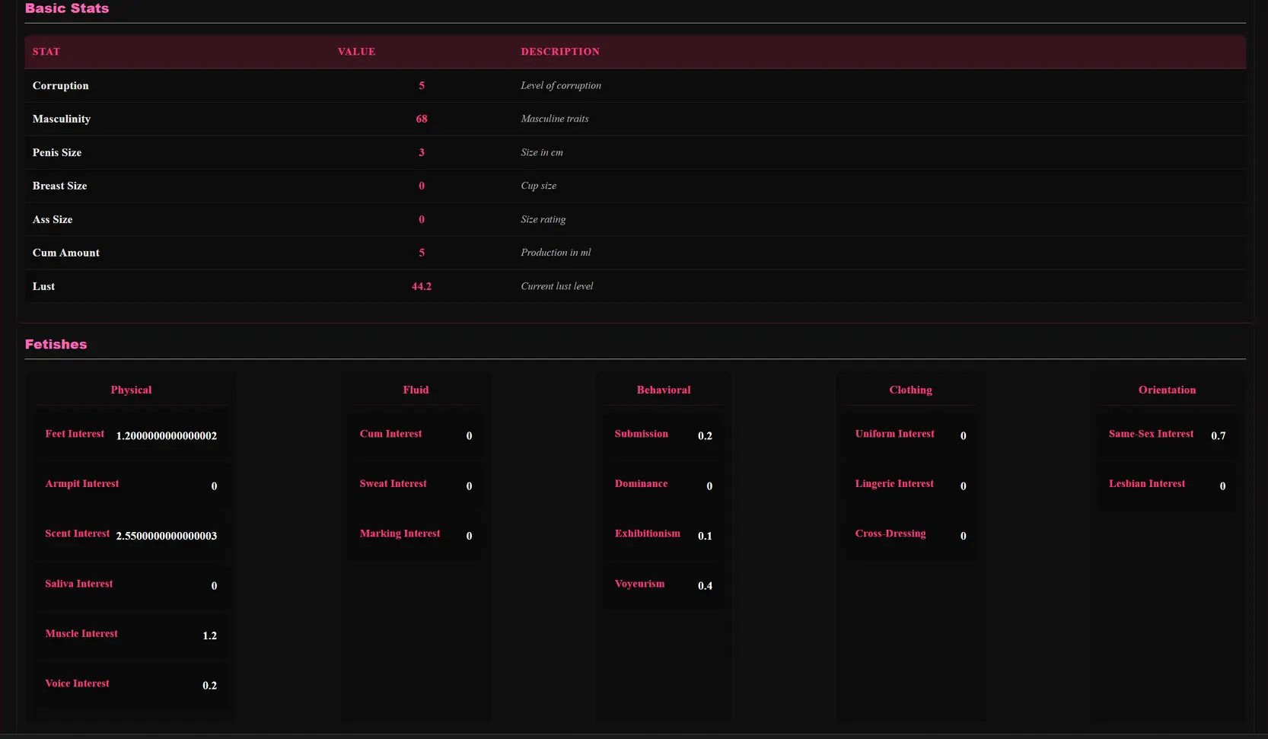Click the VALUE column header
The image size is (1268, 739).
pyautogui.click(x=356, y=52)
